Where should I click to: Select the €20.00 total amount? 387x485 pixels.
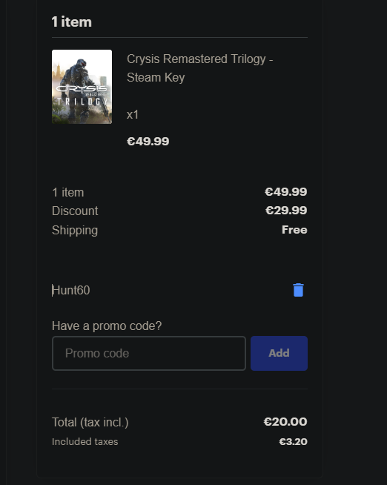[285, 421]
